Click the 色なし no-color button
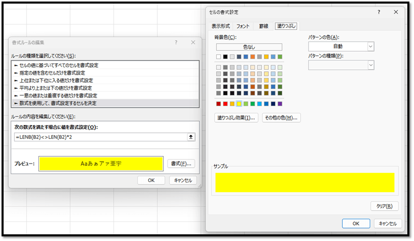Viewport: 414px width, 241px height. coord(249,47)
